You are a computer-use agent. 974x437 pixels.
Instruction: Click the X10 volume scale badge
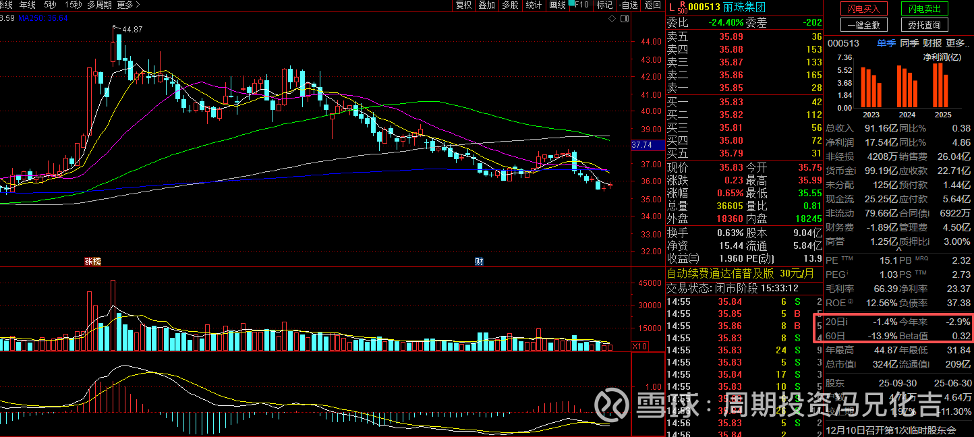(x=640, y=346)
